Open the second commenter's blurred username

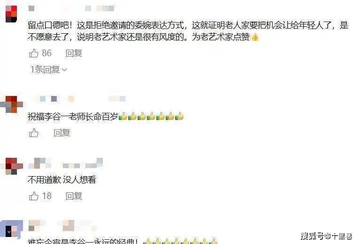tap(79, 99)
